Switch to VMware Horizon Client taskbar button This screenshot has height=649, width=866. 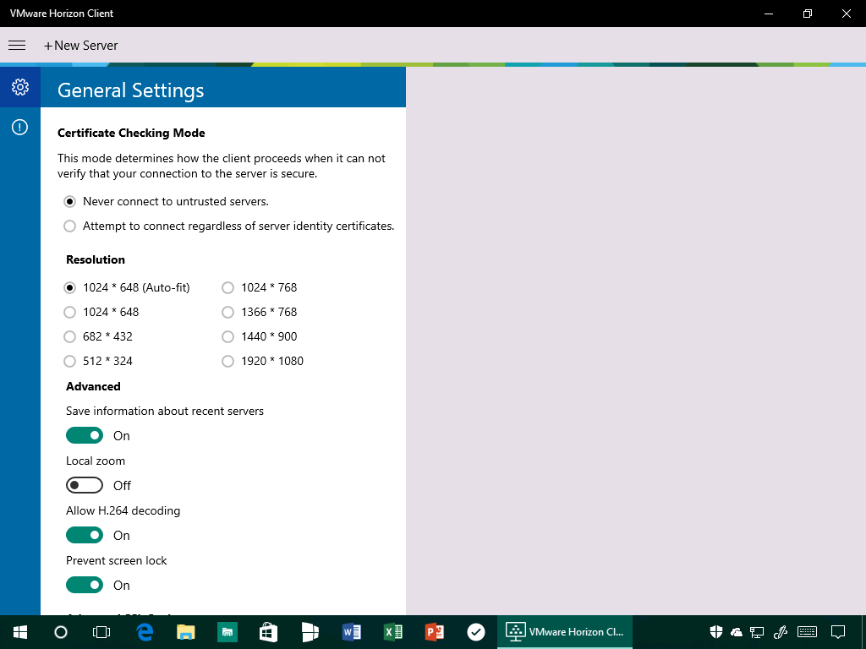pos(565,632)
